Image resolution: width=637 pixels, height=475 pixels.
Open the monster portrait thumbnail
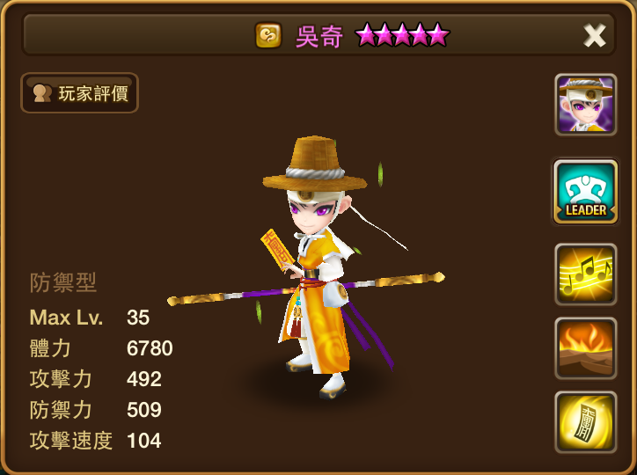coord(585,105)
